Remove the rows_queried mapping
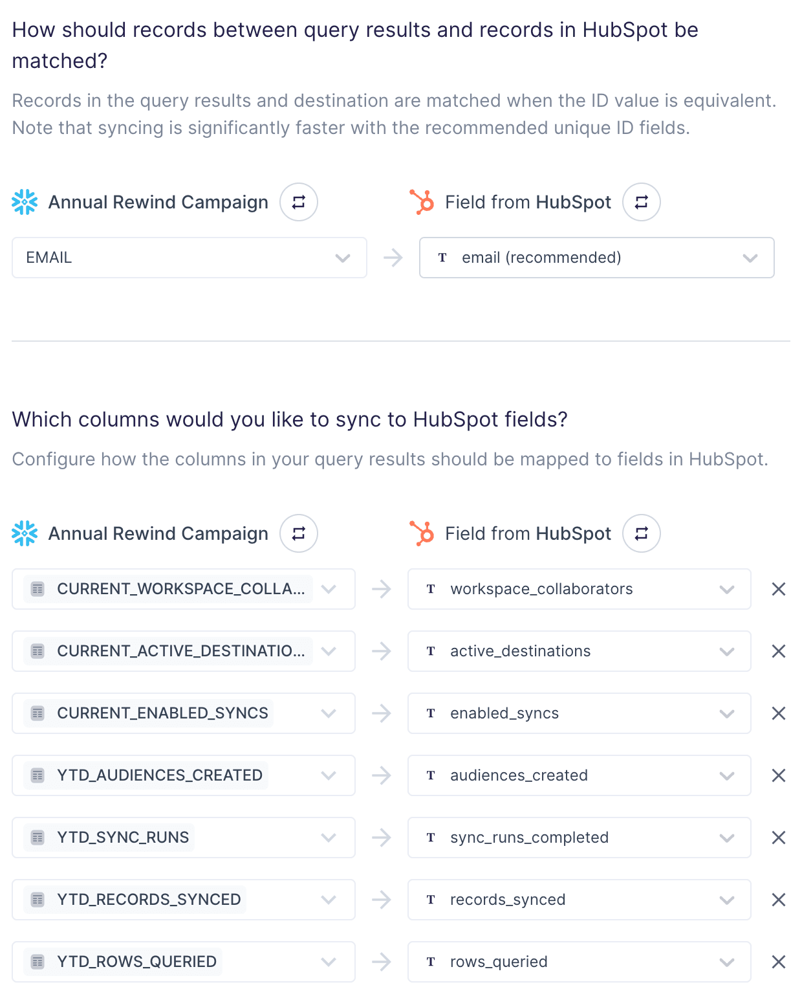The image size is (802, 989). point(779,962)
